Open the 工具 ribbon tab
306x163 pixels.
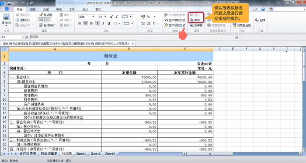[72, 9]
